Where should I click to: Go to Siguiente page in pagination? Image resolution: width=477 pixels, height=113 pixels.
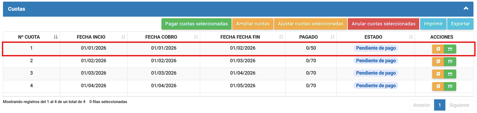click(459, 105)
